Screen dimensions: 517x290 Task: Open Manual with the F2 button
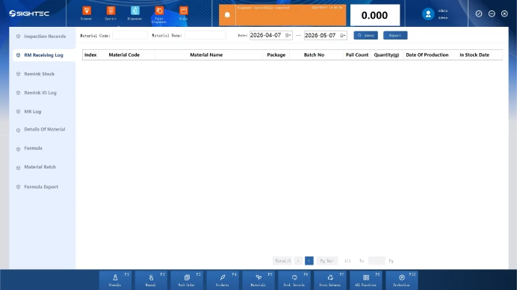click(151, 280)
